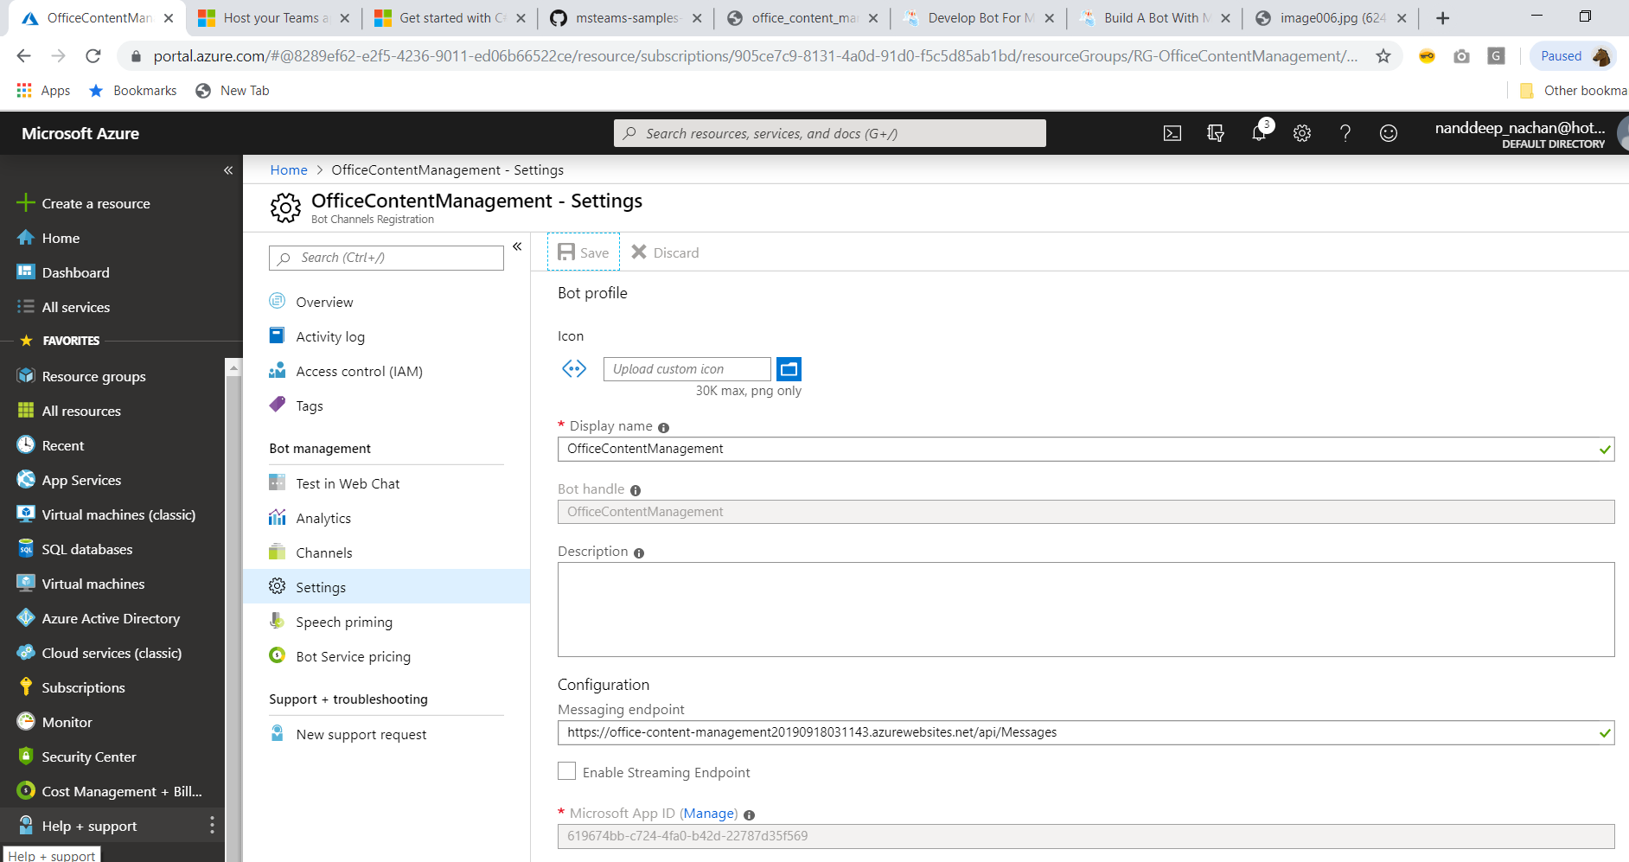Click the Save button

tap(584, 252)
